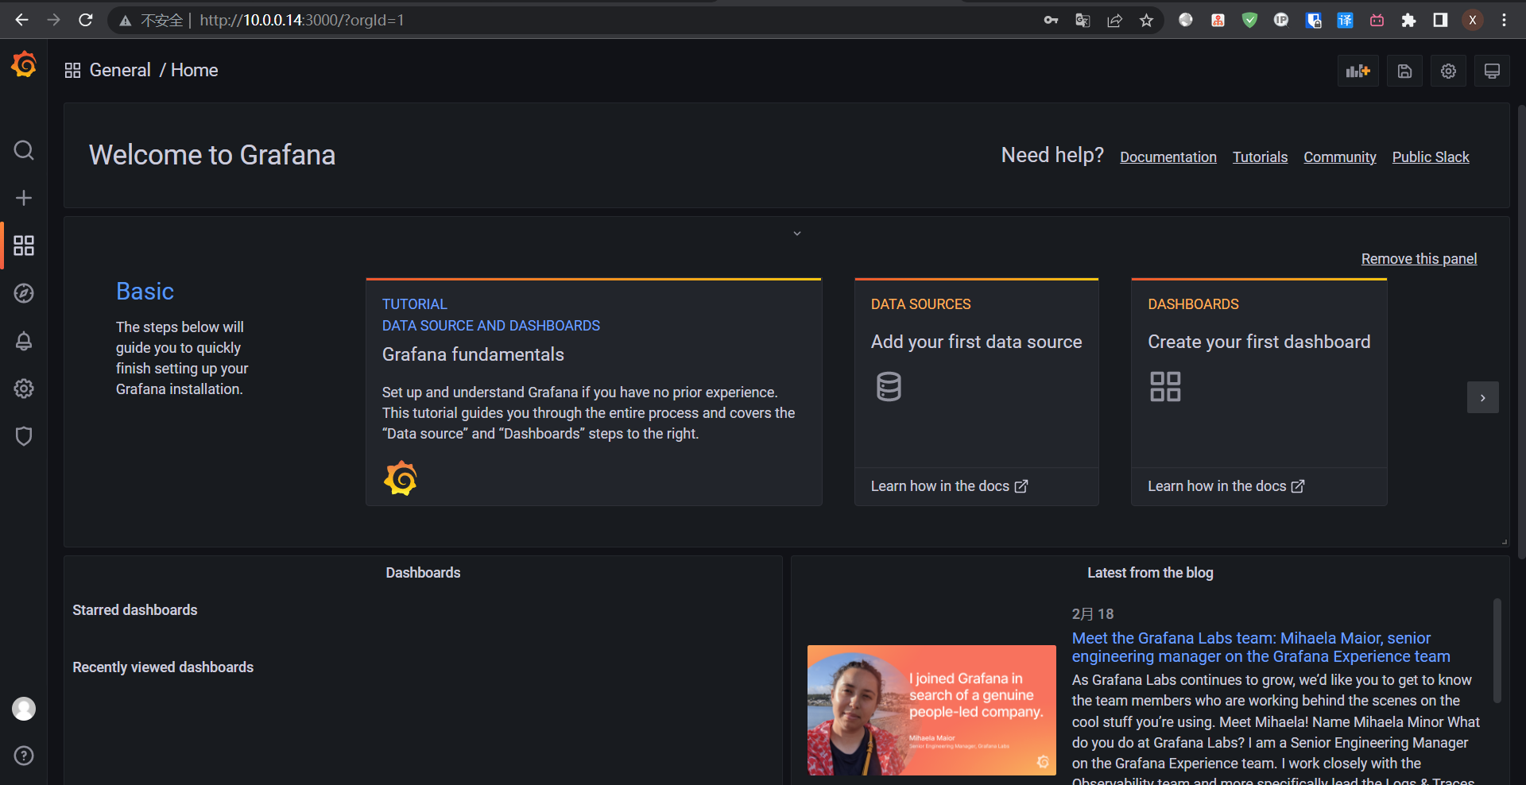Click the Home breadcrumb
The image size is (1526, 785).
[x=195, y=70]
